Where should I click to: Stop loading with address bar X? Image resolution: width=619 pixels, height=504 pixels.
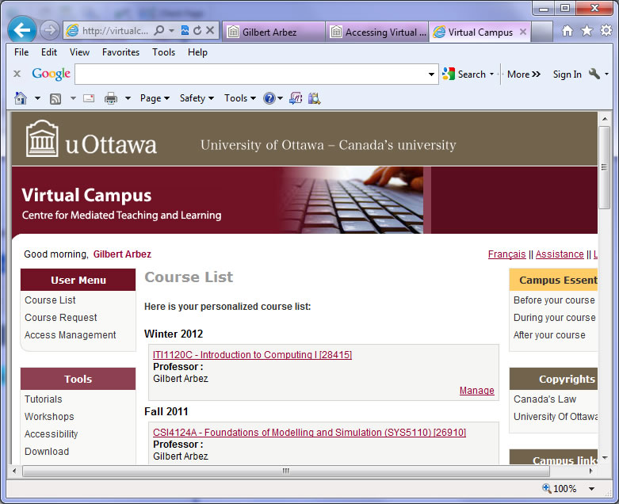point(210,30)
